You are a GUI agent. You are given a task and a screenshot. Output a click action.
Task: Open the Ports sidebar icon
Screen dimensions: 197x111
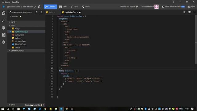(x=4, y=35)
